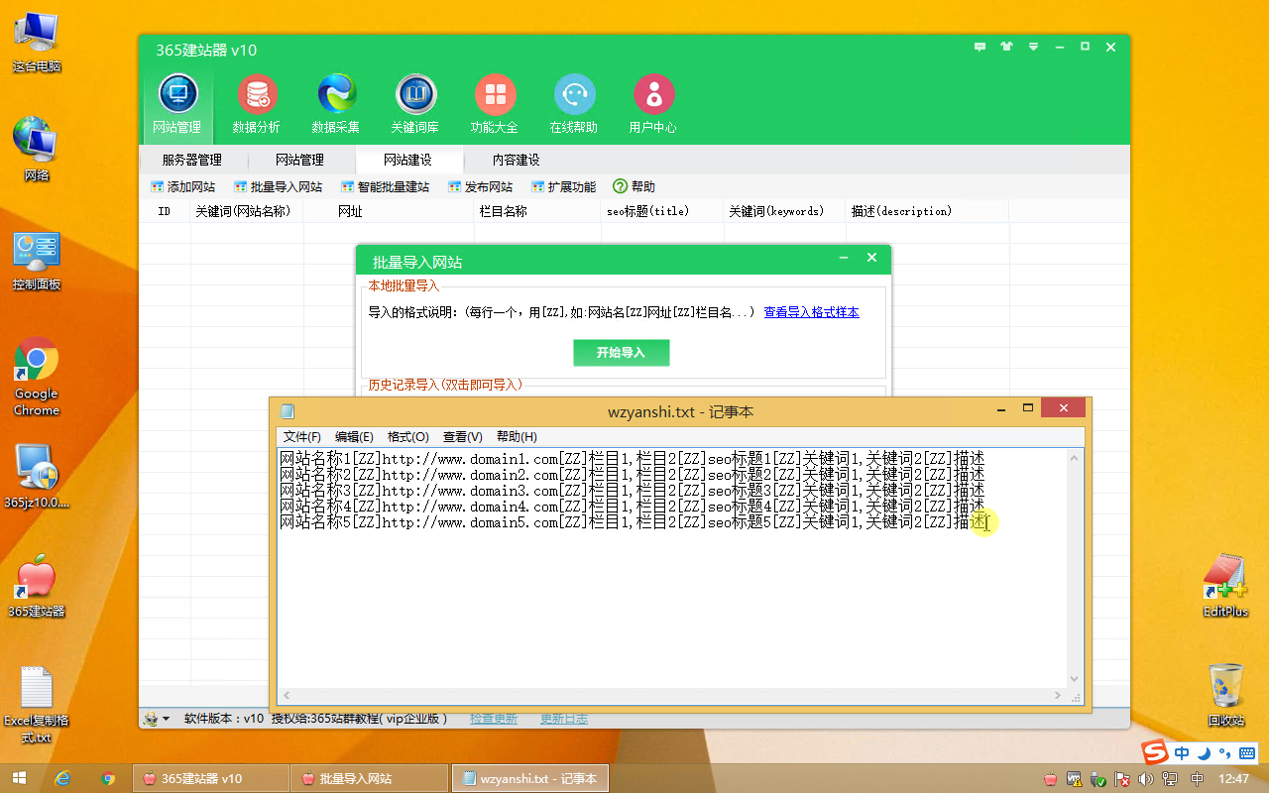
Task: Click the Notepad horizontal scrollbar right arrow
Action: [1059, 697]
